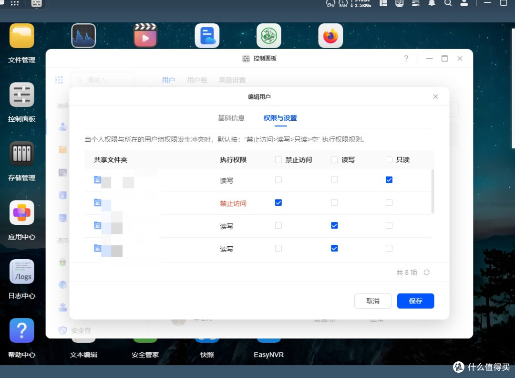
Task: Check 读写 on the red 禁止访问 row
Action: pyautogui.click(x=334, y=202)
